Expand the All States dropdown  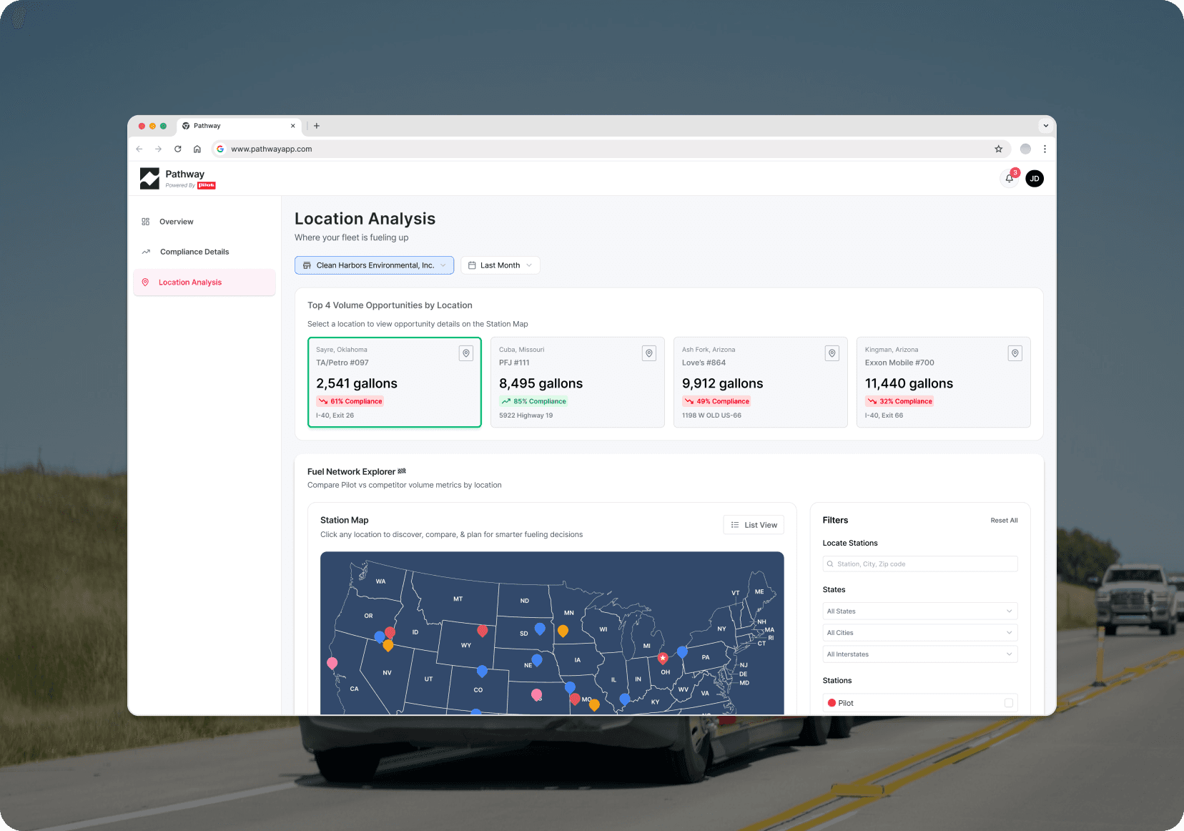[x=919, y=611]
